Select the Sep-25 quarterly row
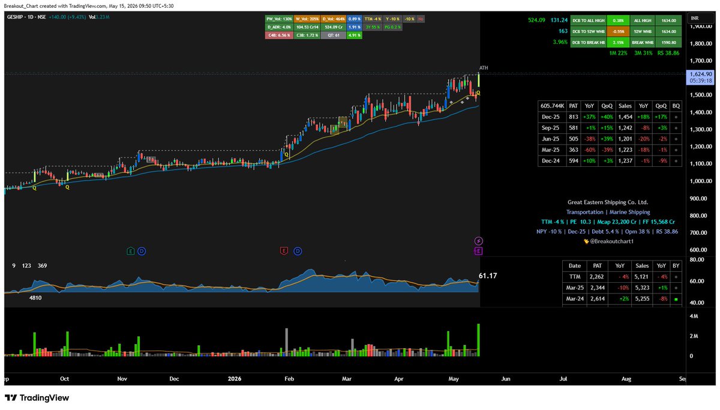Viewport: 720px width, 410px height. 610,128
